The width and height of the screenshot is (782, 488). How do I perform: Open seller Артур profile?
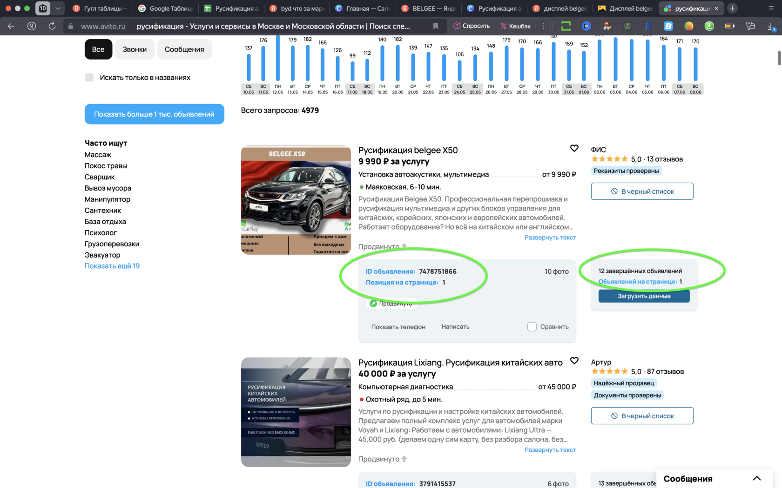pos(601,362)
